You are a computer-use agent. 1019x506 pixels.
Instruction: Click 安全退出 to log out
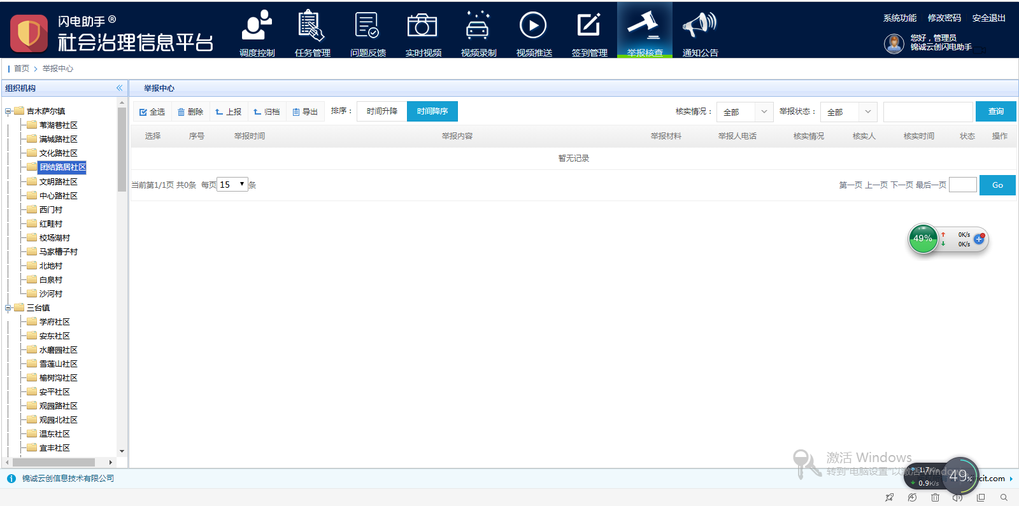988,18
